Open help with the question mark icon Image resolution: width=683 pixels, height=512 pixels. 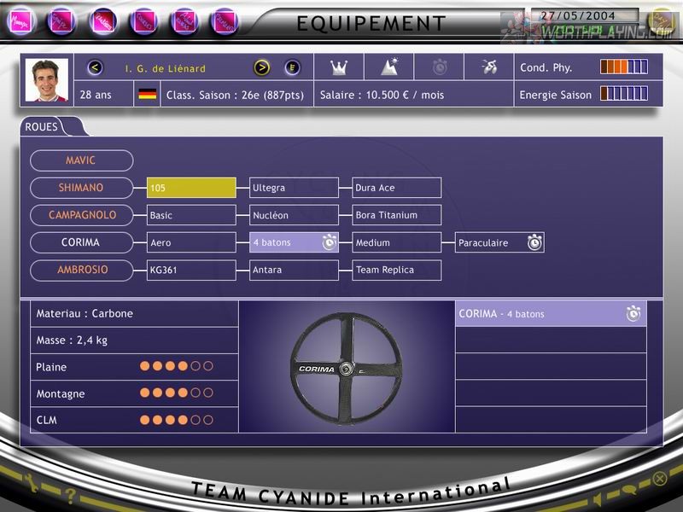[x=71, y=496]
